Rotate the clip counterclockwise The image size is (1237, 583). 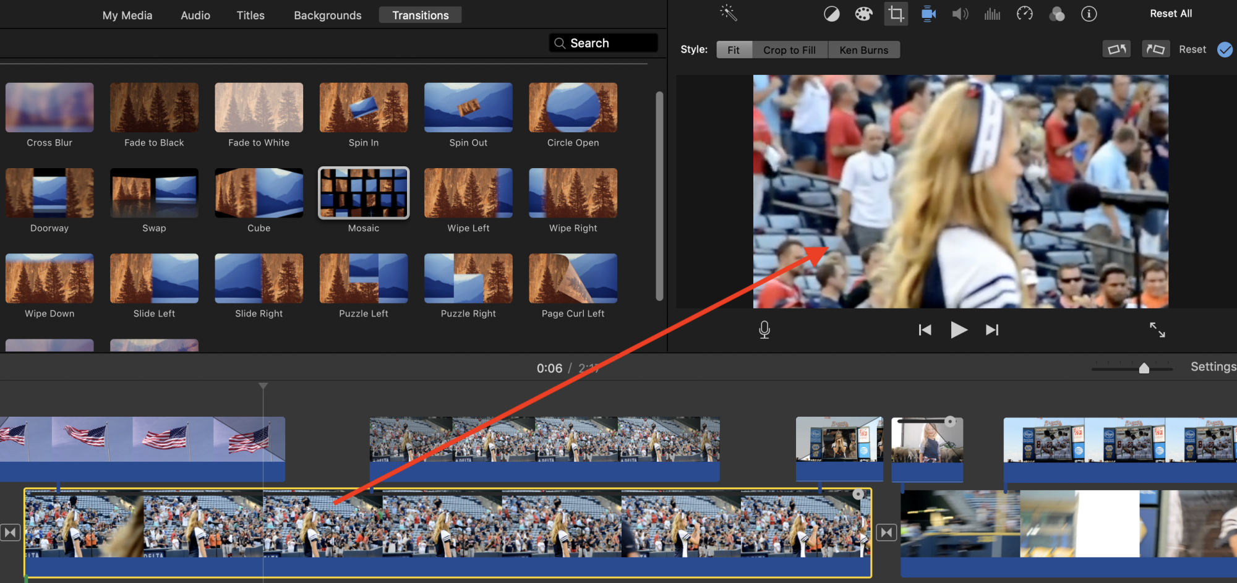1116,49
